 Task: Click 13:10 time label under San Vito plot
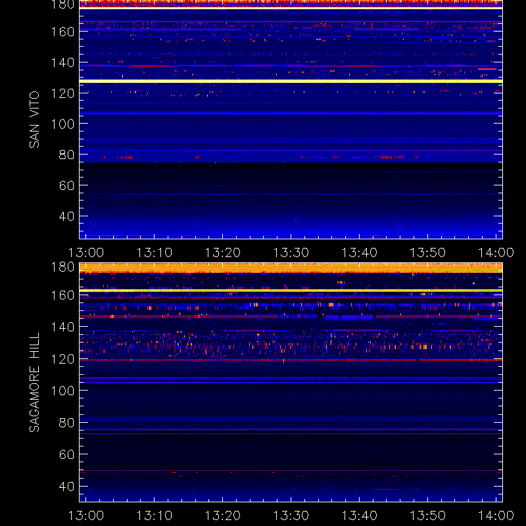(x=155, y=252)
